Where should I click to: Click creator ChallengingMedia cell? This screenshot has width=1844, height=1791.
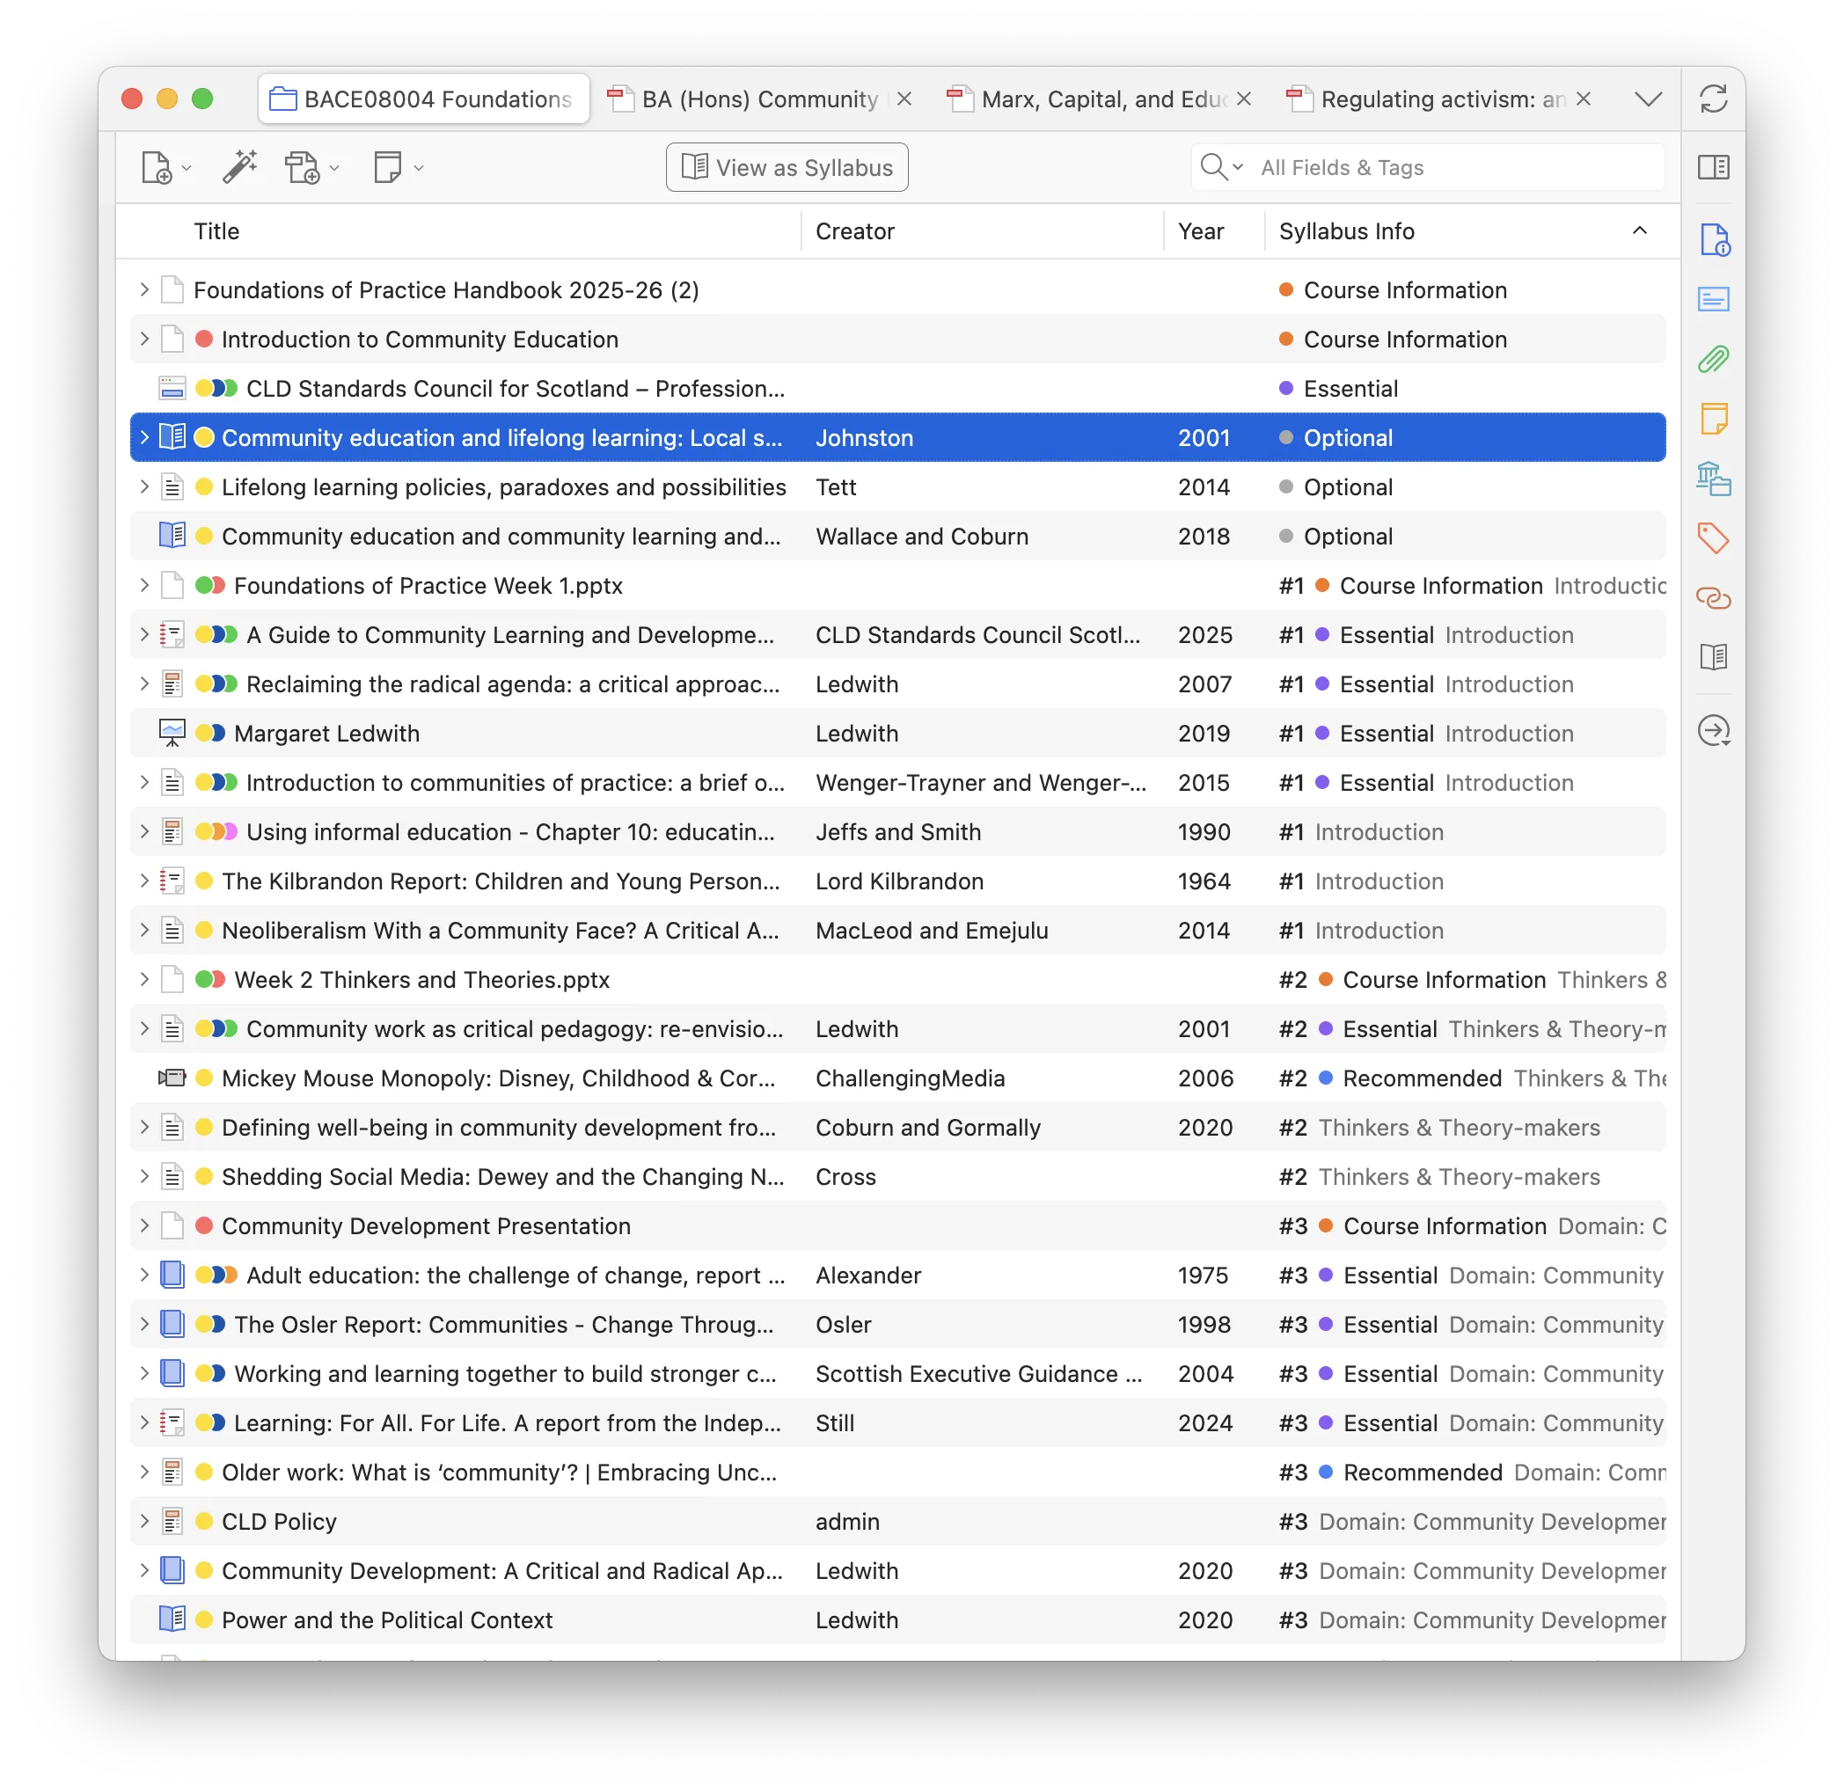[910, 1078]
